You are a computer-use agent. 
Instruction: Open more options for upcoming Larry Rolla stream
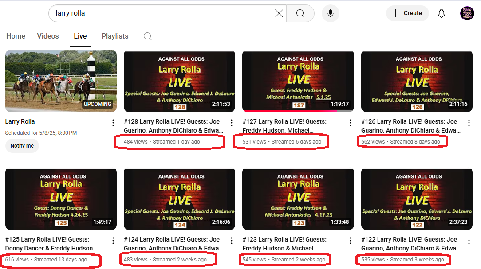tap(113, 123)
